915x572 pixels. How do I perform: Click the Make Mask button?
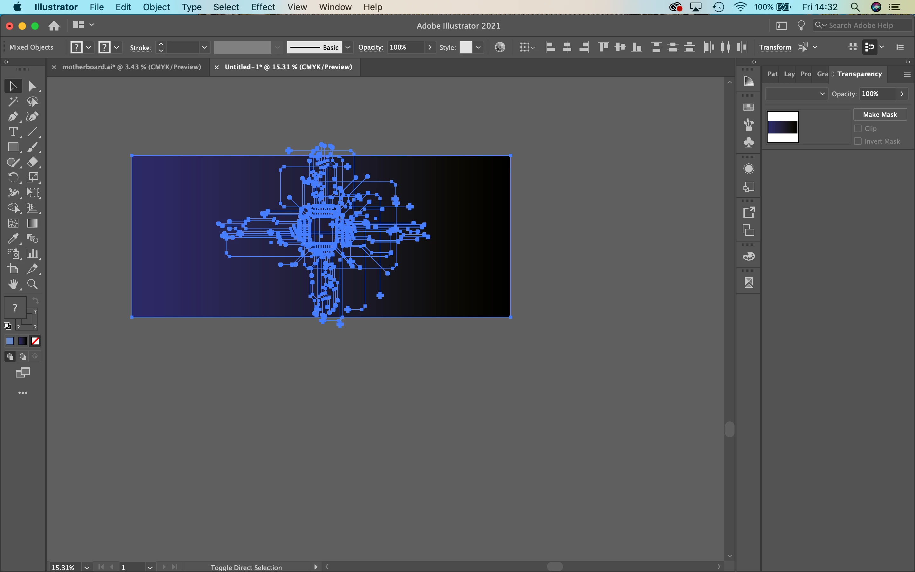point(880,115)
